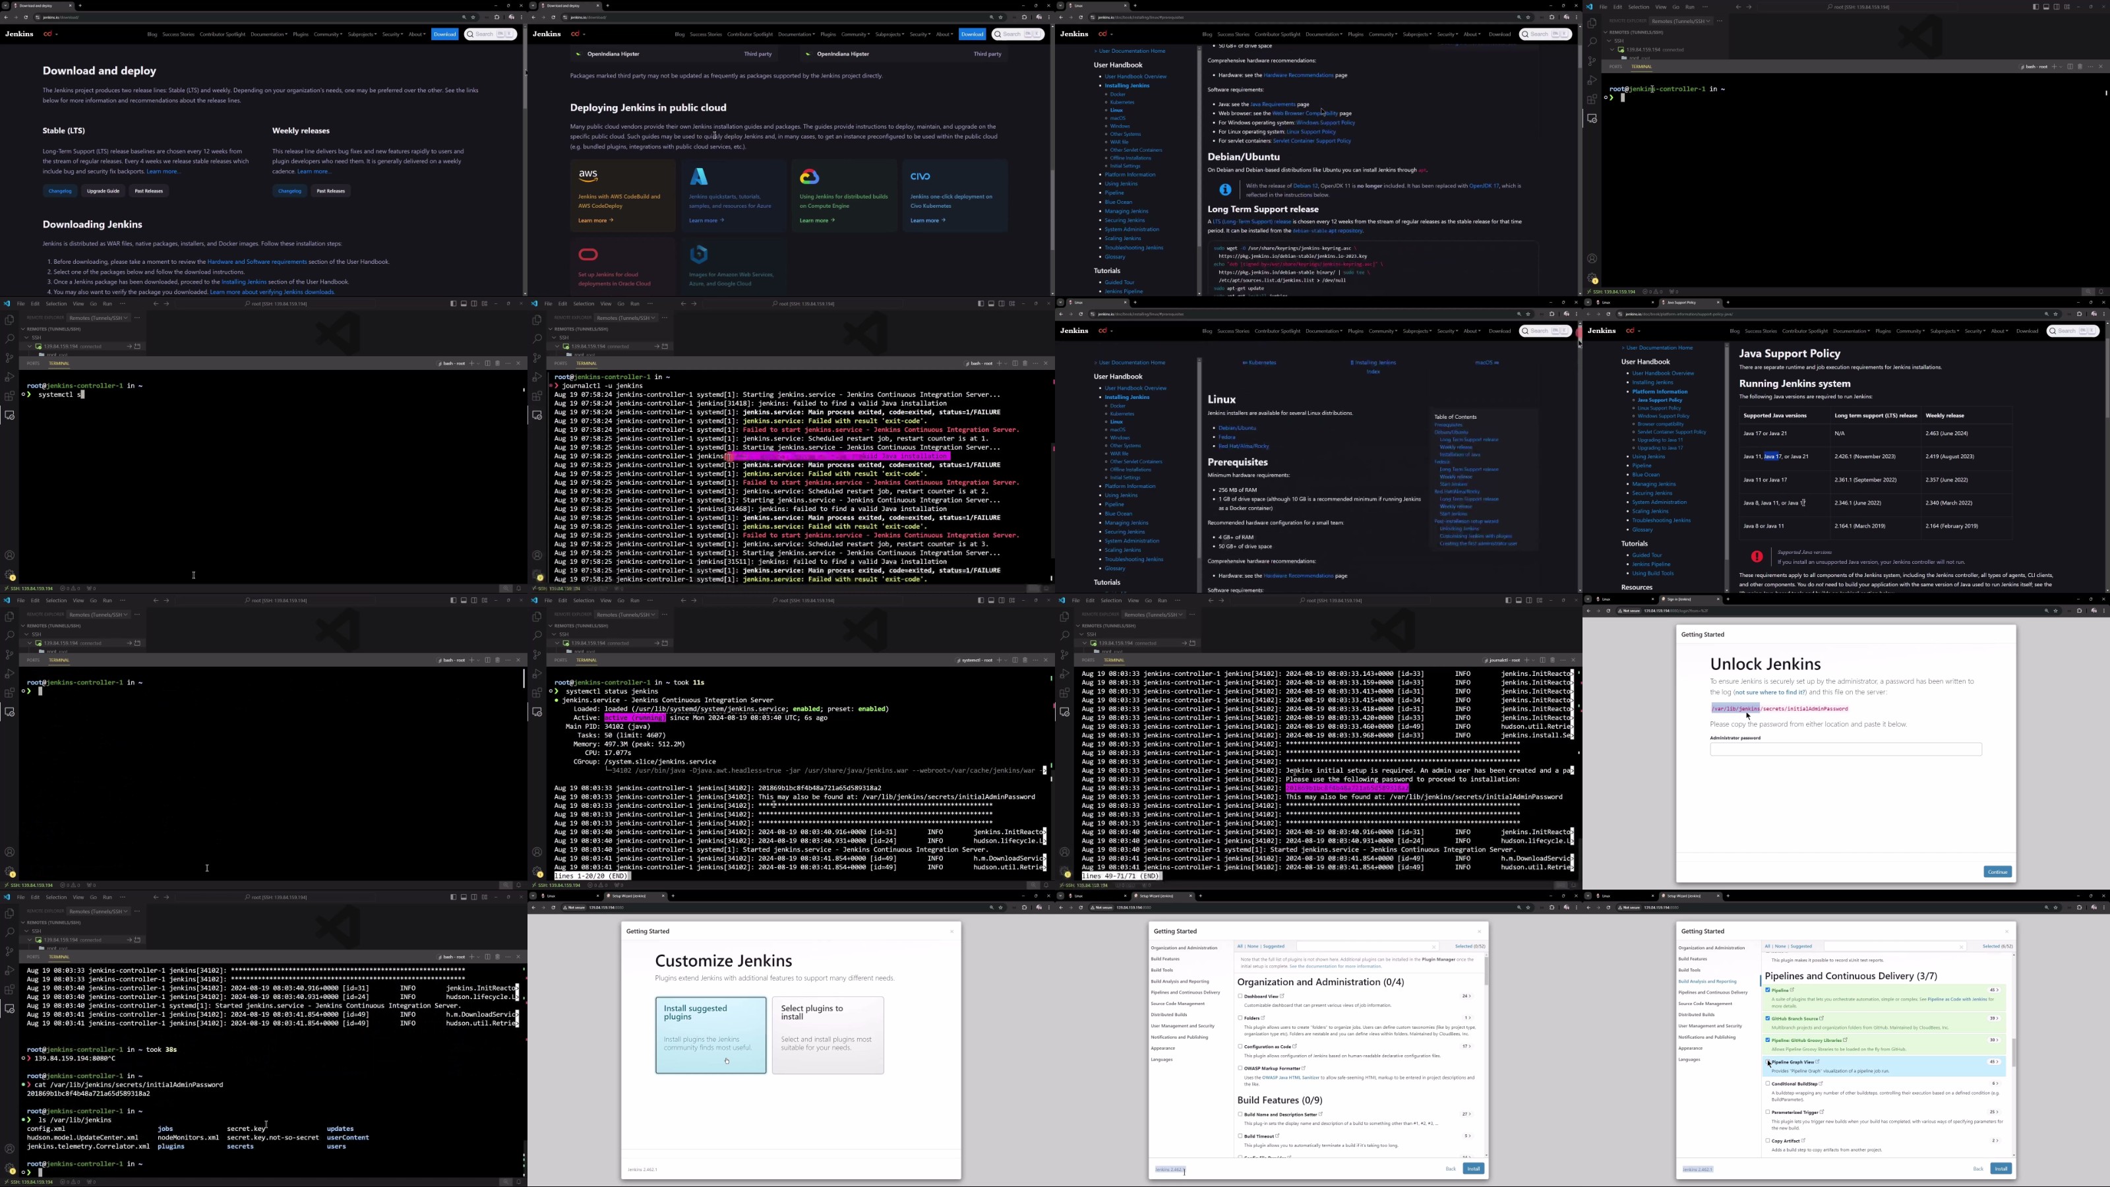Click trash icon beside journalctl - root terminal
Viewport: 2110px width, 1187px height.
[x=1552, y=660]
